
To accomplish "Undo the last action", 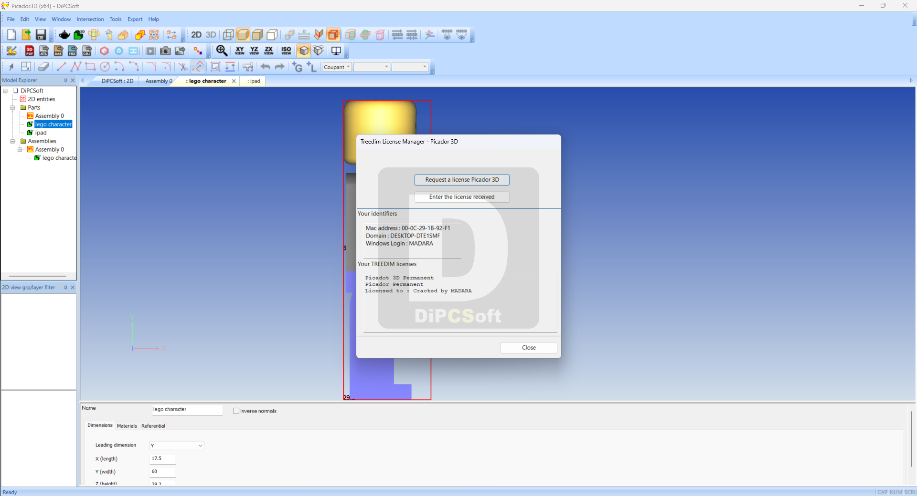I will point(265,67).
